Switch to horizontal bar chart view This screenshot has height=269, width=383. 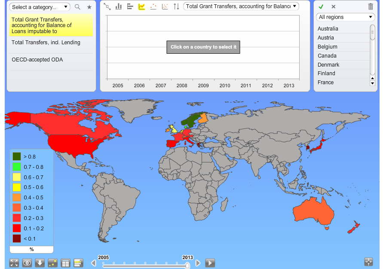(x=130, y=6)
